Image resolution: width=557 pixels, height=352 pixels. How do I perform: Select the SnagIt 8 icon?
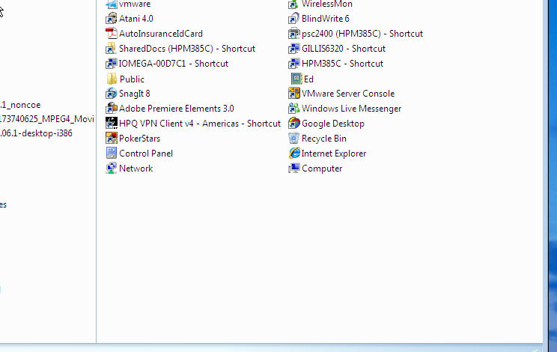coord(112,94)
